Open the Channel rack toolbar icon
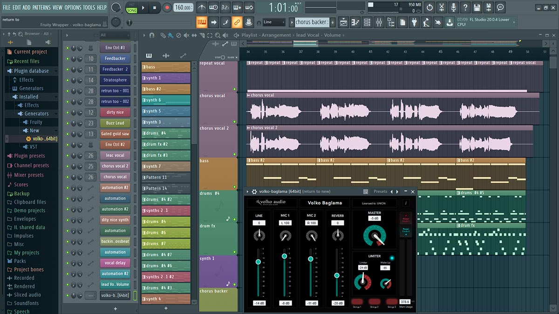Screen dimensions: 559x314 pos(367,22)
